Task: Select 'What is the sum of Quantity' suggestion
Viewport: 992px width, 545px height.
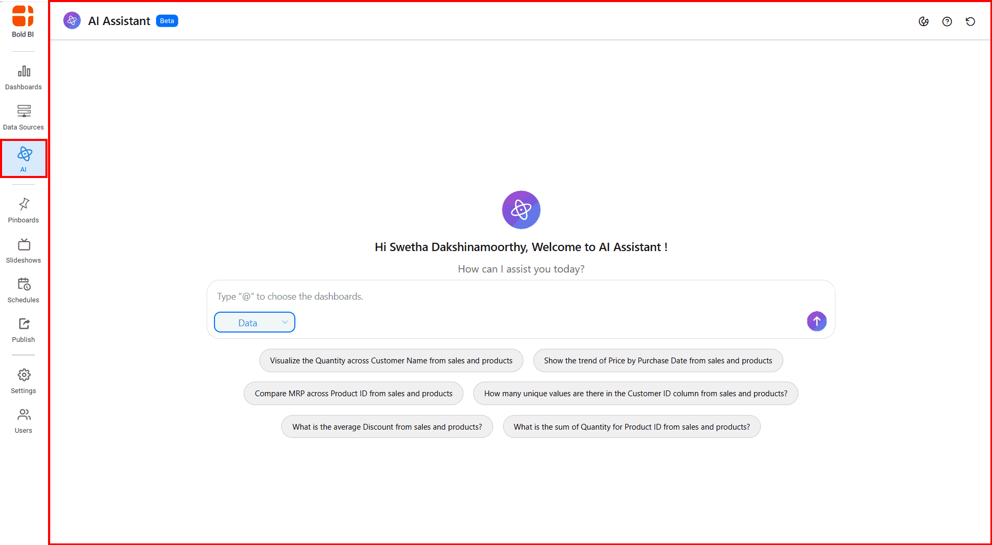Action: click(x=632, y=427)
